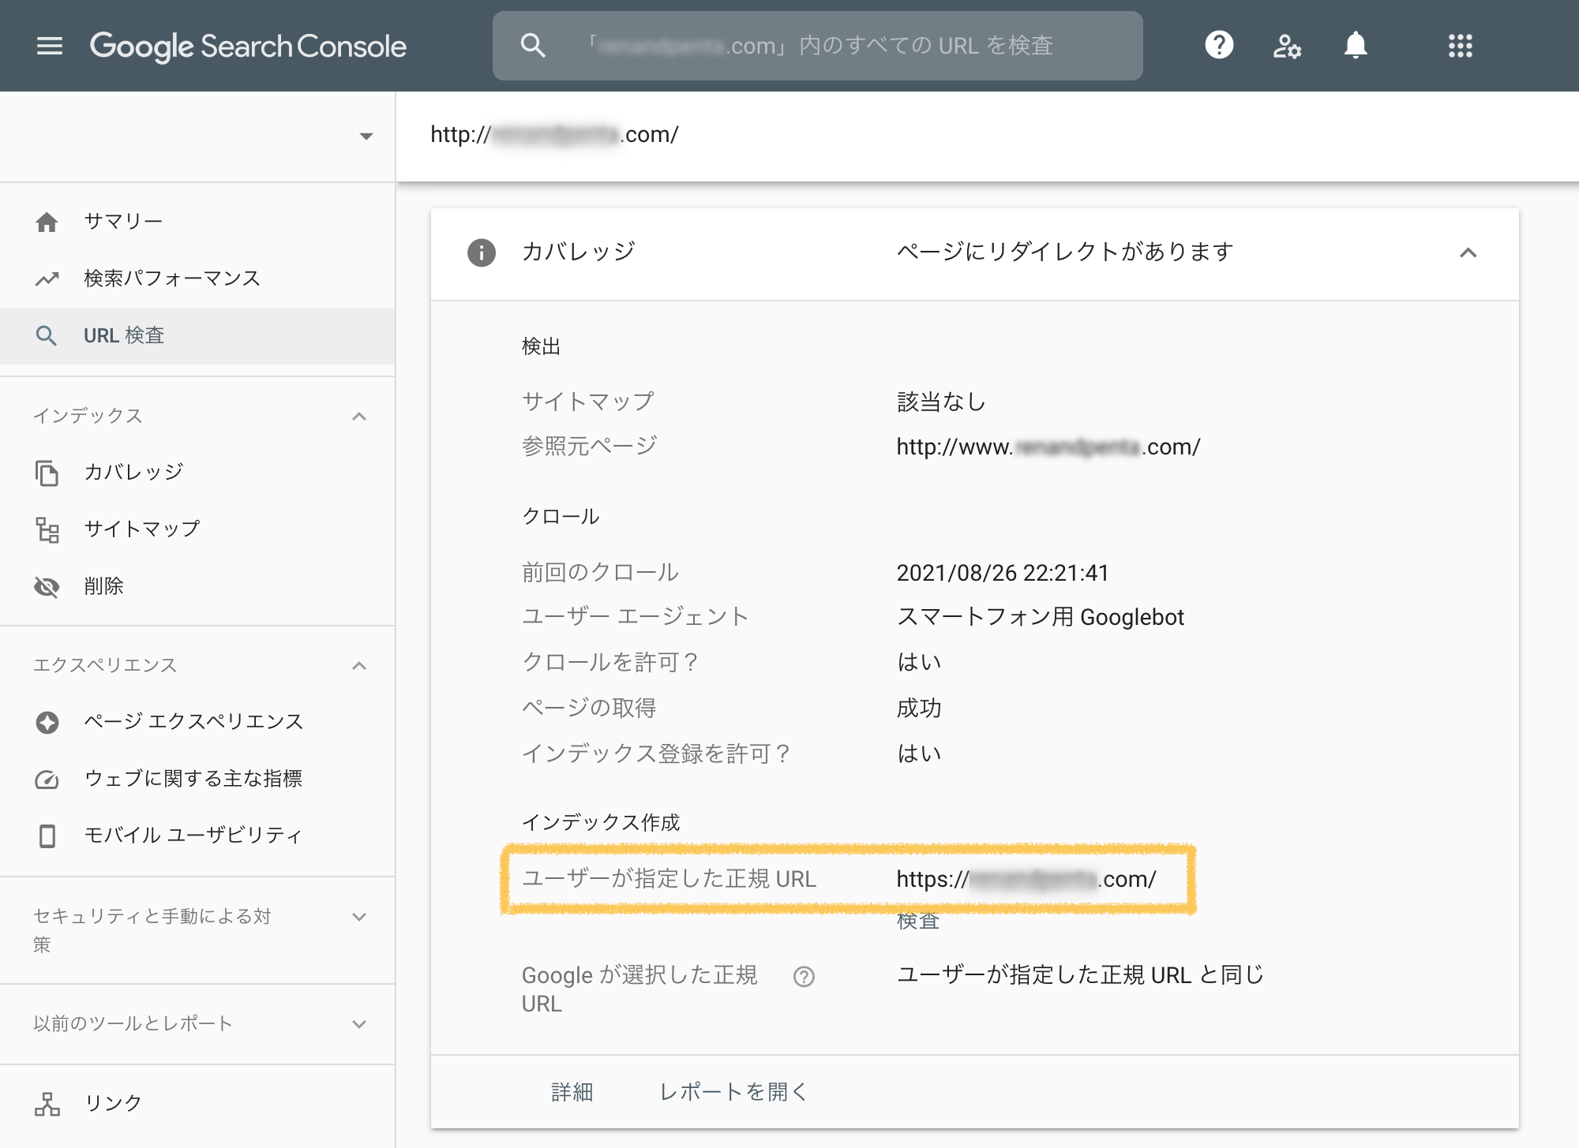Open the property selector dropdown arrow

(366, 136)
